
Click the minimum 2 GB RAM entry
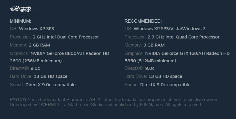(39, 45)
